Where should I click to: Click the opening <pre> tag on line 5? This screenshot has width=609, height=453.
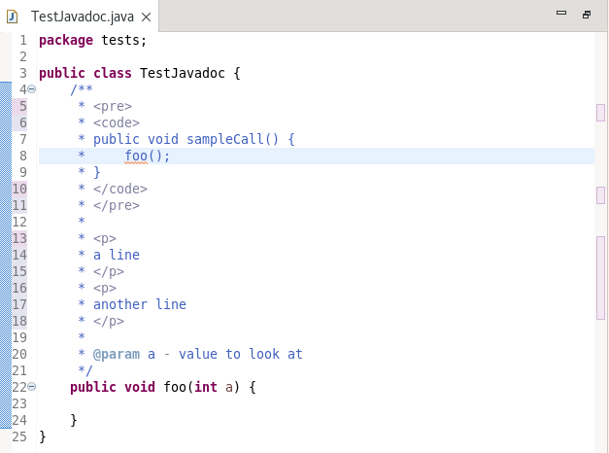(x=113, y=106)
